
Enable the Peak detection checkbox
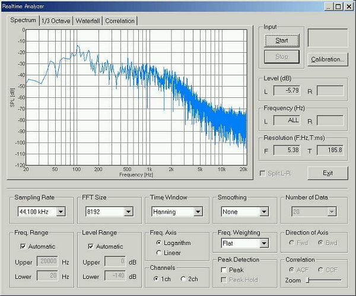[224, 270]
